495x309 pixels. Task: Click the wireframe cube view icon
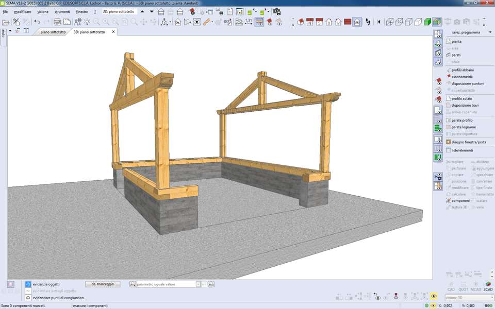[390, 22]
